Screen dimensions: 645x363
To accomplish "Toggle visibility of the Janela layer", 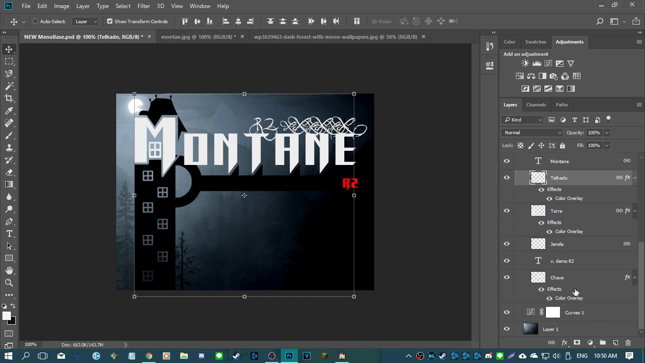I will (x=507, y=244).
